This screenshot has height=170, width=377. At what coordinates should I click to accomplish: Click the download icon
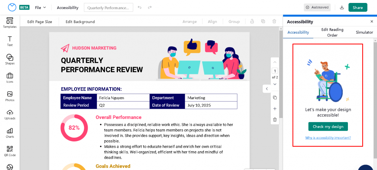(342, 7)
